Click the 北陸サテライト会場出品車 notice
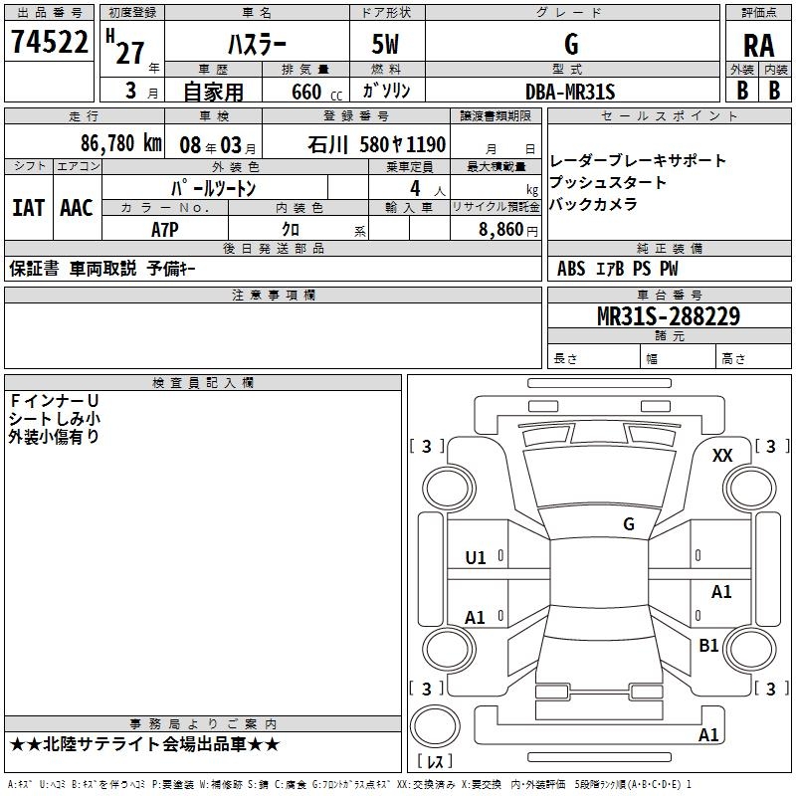Screen dimensions: 796x796 point(145,744)
